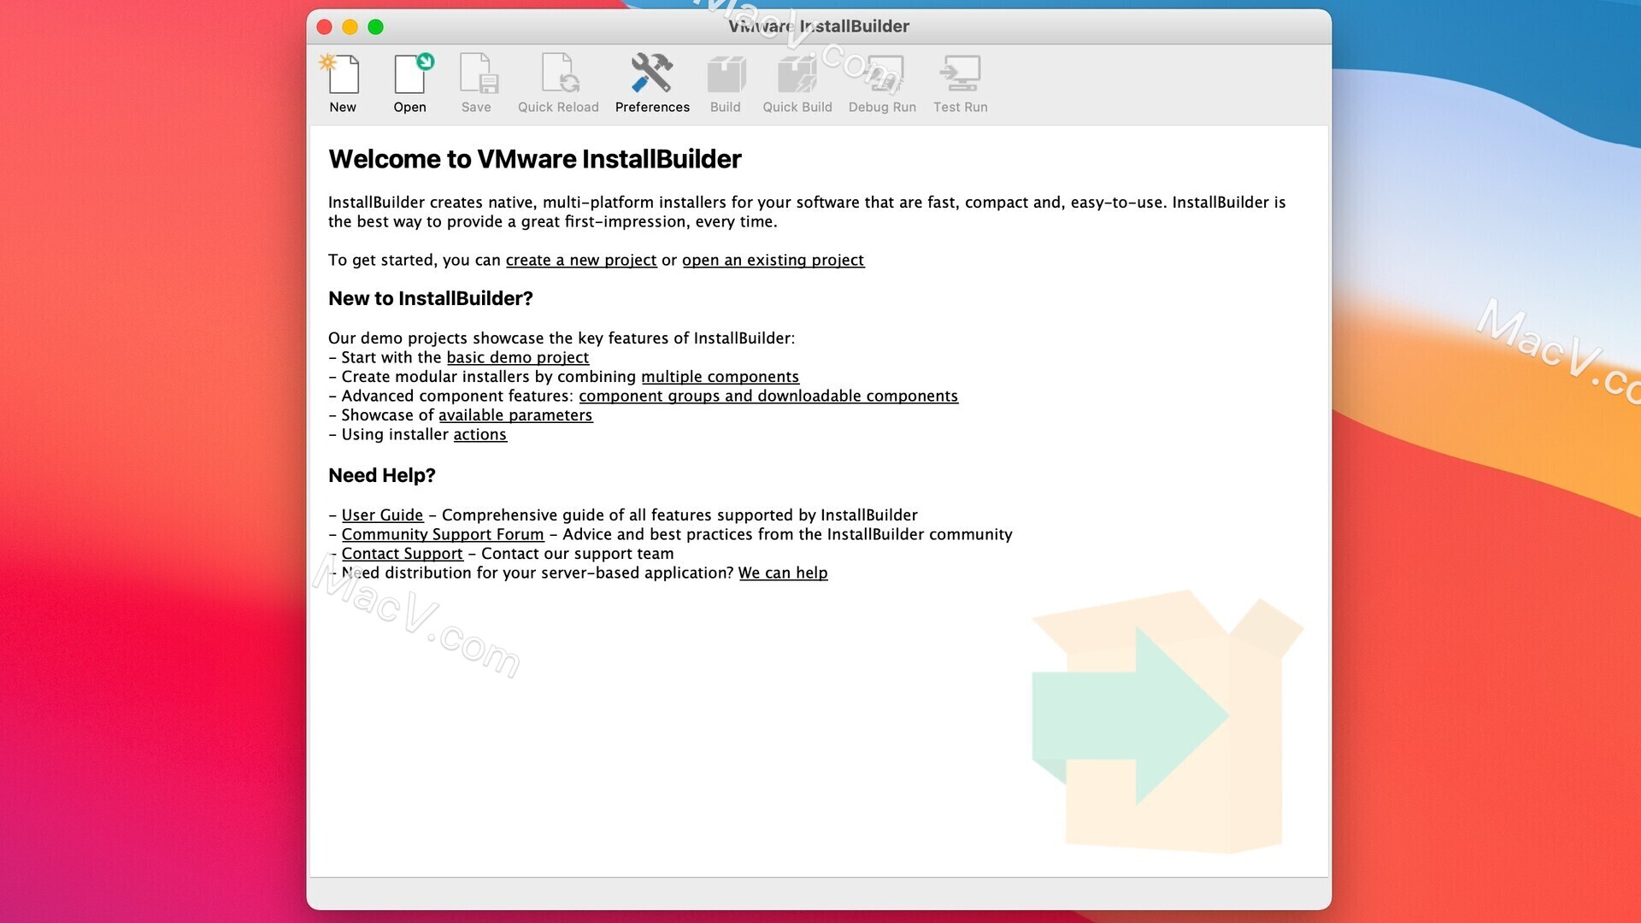Open component groups and downloadable components link
The image size is (1641, 923).
(x=768, y=396)
